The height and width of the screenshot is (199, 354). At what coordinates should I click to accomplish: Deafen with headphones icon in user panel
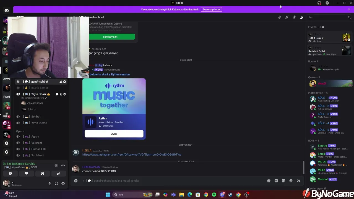56,183
